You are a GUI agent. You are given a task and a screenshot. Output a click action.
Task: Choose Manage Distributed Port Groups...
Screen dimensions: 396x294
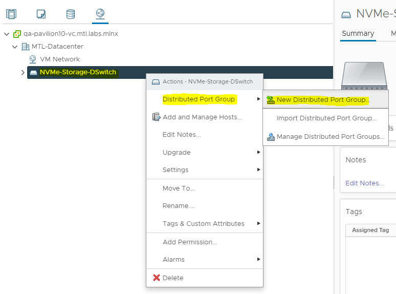[x=325, y=137]
